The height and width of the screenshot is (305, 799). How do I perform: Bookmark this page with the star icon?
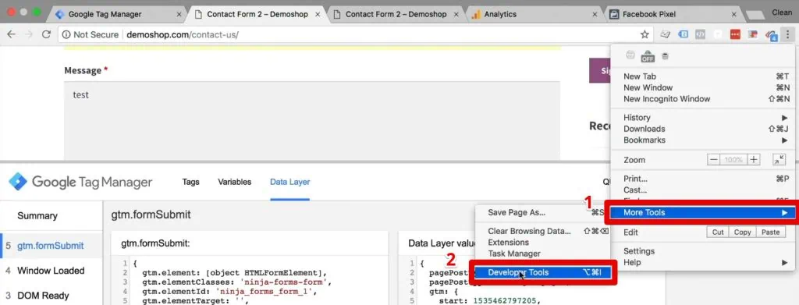point(645,34)
